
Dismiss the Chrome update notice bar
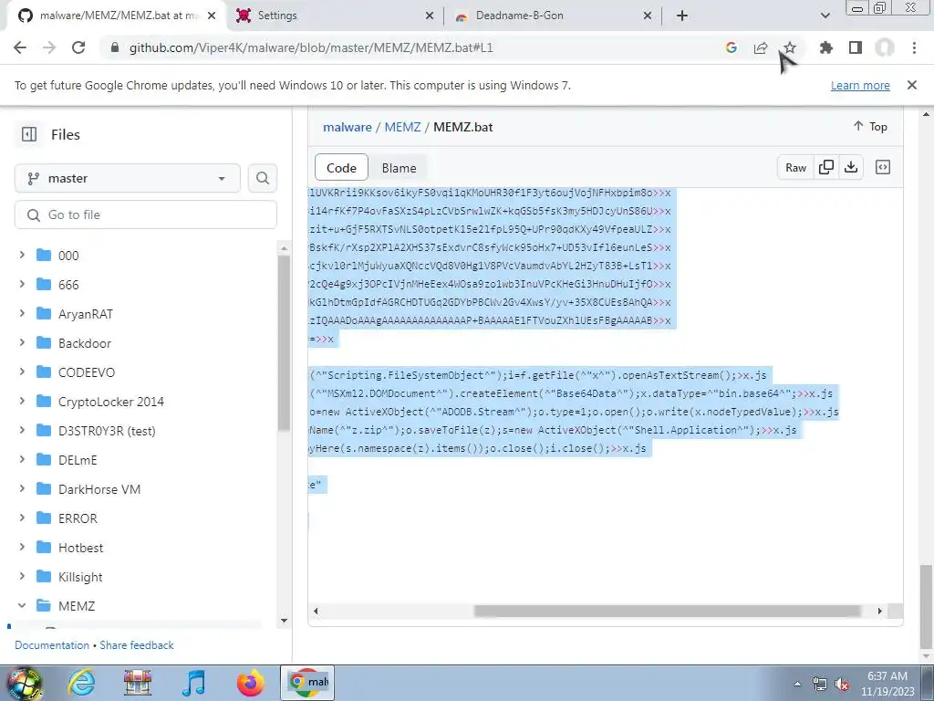[x=911, y=85]
